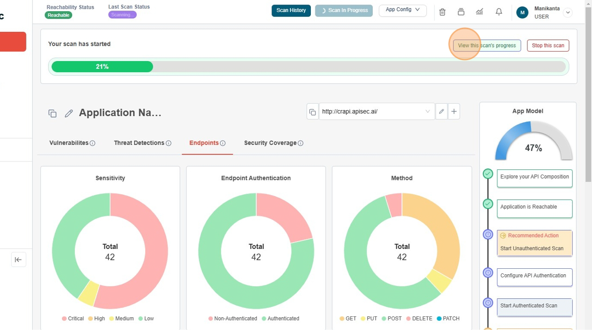This screenshot has height=333, width=592.
Task: Switch to Security Coverage tab
Action: (270, 143)
